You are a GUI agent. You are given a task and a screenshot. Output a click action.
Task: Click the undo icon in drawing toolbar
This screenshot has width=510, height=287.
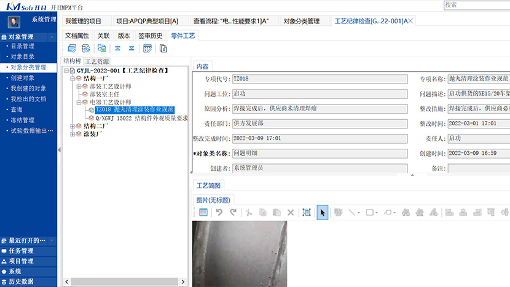(219, 213)
